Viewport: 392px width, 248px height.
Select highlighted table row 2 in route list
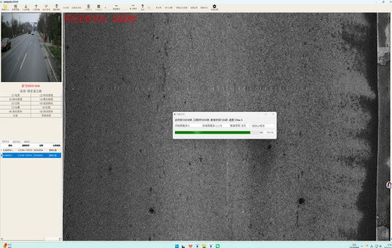[x=30, y=155]
